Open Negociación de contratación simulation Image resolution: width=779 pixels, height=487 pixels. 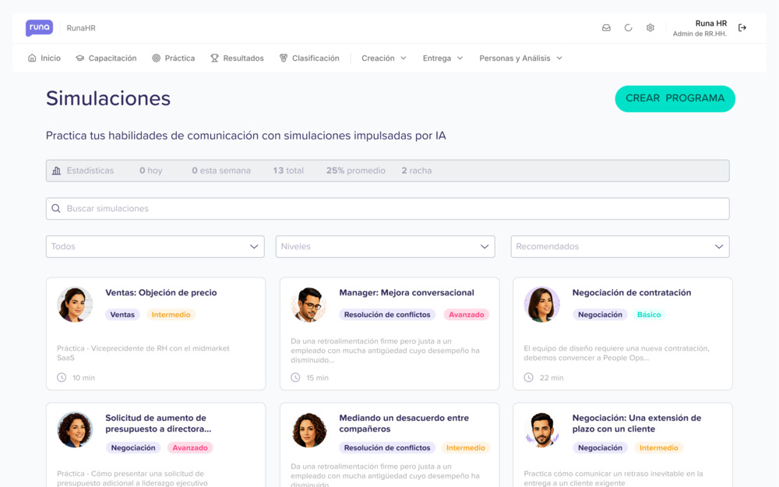point(622,333)
